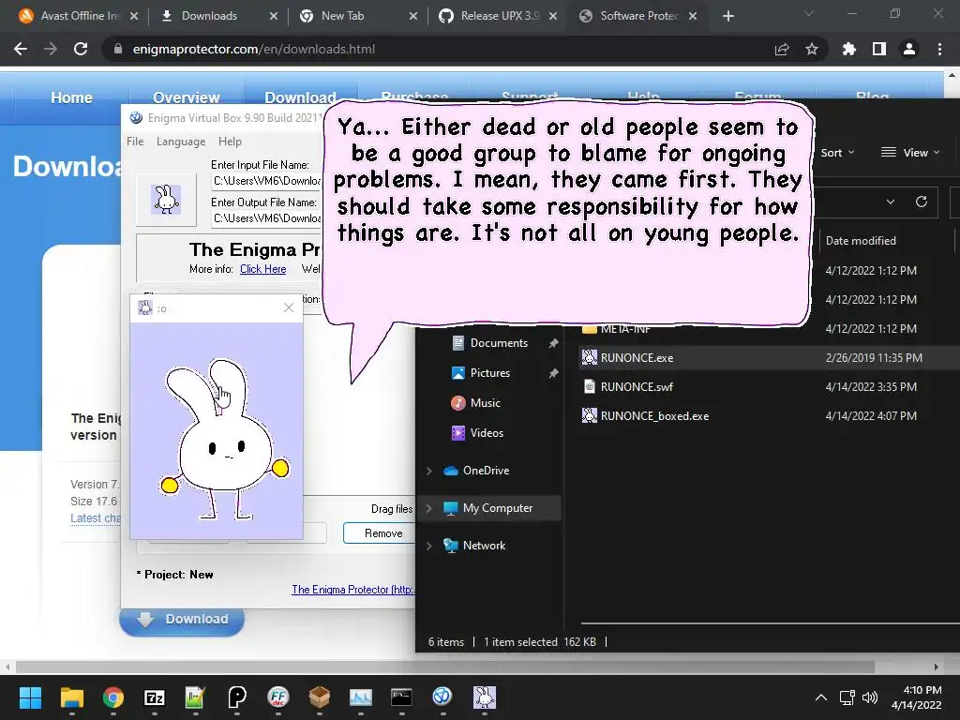Image resolution: width=960 pixels, height=720 pixels.
Task: Refresh the Explorer folder view
Action: (x=921, y=202)
